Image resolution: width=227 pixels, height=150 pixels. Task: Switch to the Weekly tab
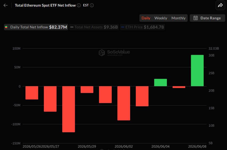coord(161,18)
